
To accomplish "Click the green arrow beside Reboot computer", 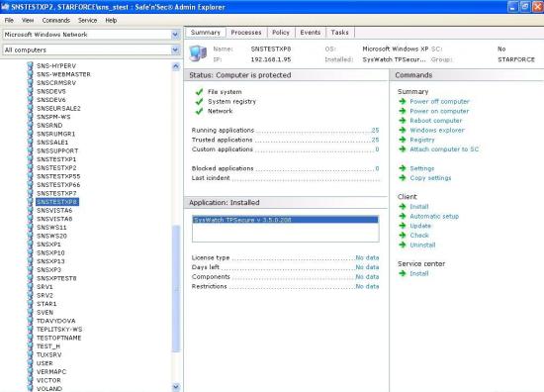I will 403,121.
